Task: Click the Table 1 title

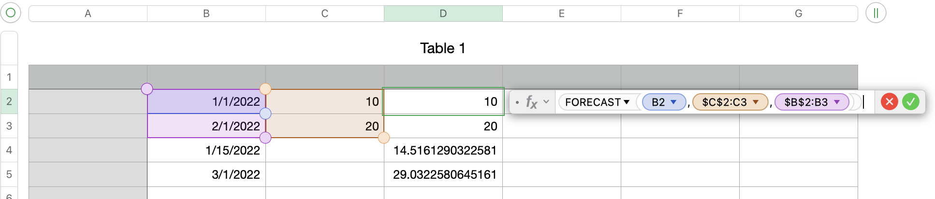Action: (442, 48)
